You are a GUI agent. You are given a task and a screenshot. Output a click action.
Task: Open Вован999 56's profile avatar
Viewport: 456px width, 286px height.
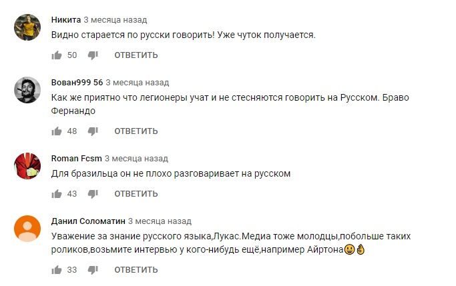pyautogui.click(x=27, y=91)
